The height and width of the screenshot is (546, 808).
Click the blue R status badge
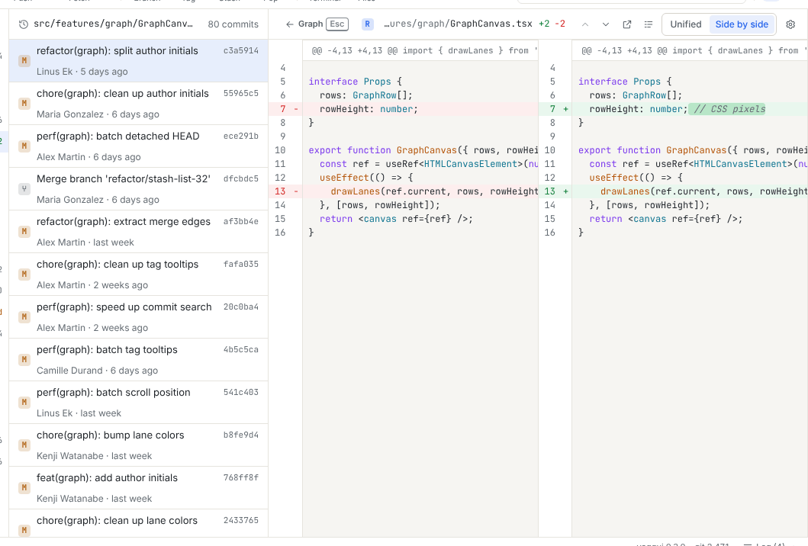tap(368, 24)
